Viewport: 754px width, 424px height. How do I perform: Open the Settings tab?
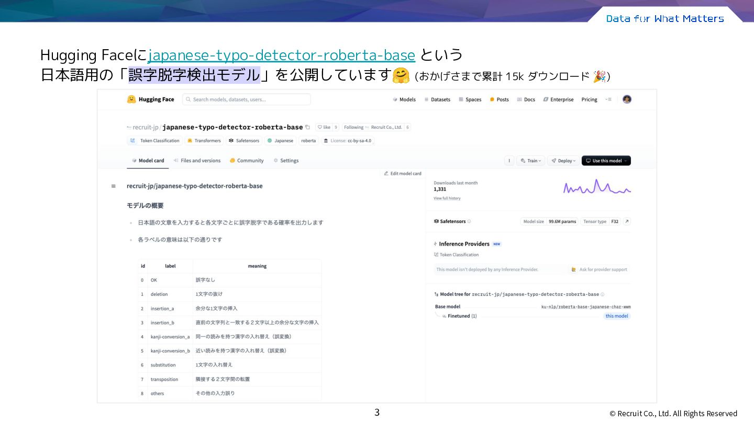286,161
